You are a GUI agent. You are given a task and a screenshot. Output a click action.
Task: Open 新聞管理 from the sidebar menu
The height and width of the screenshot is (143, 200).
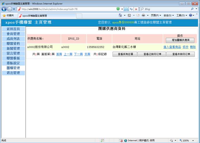coord(13,48)
